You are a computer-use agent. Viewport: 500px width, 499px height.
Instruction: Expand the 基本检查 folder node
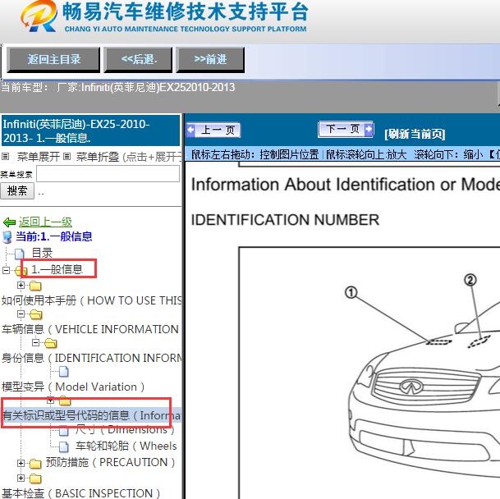[21, 478]
